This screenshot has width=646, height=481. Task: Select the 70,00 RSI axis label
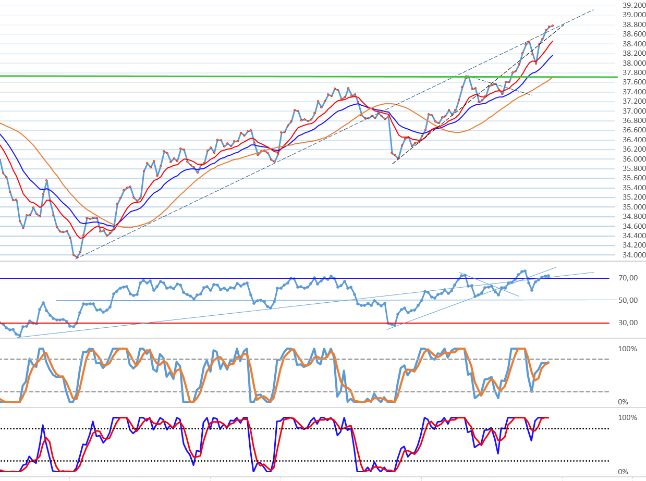[627, 278]
